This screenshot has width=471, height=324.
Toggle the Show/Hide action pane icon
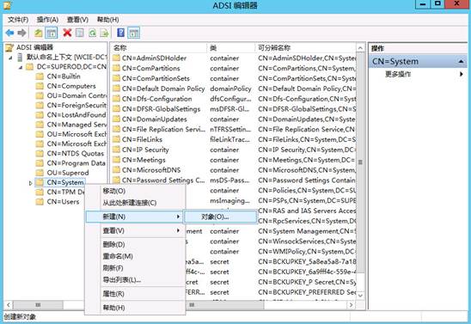[134, 33]
